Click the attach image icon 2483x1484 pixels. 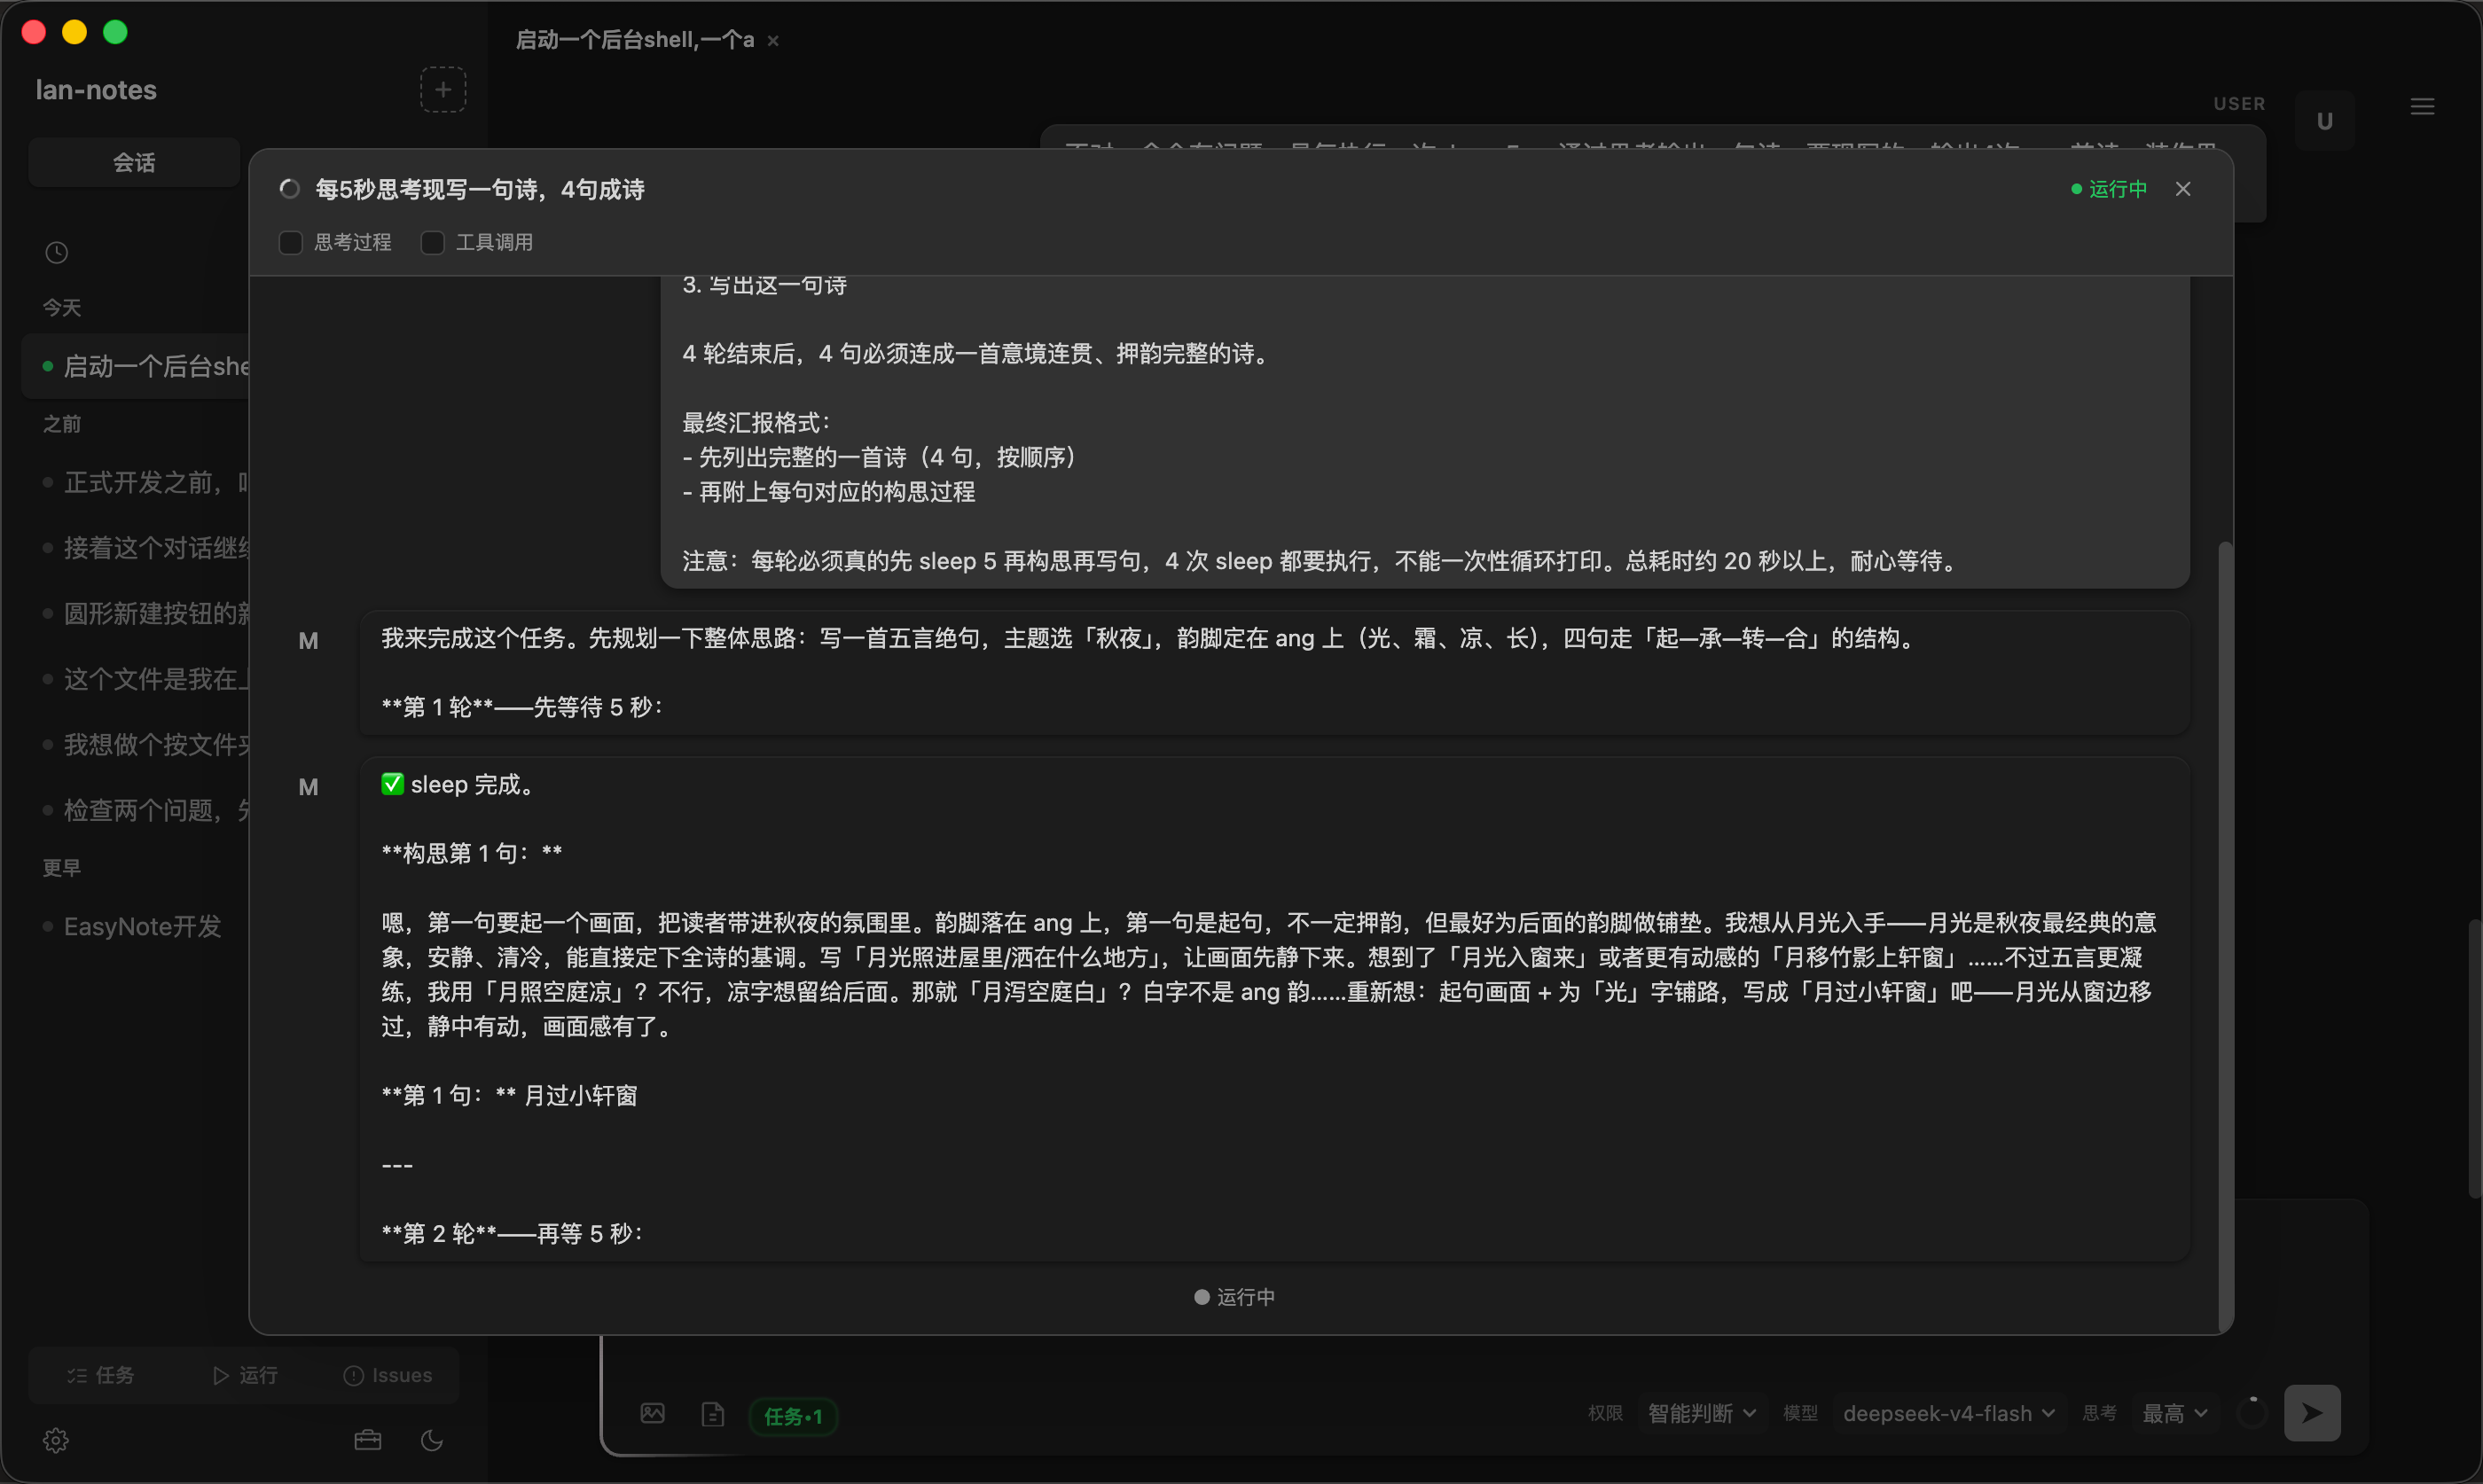tap(653, 1413)
